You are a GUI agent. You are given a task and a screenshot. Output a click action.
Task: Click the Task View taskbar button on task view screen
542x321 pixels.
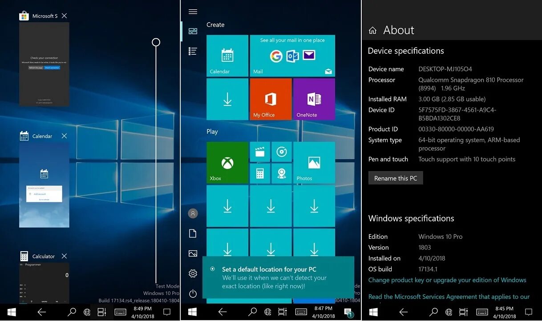point(101,312)
